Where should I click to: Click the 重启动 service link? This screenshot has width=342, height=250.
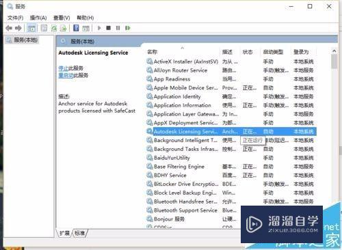coord(66,75)
